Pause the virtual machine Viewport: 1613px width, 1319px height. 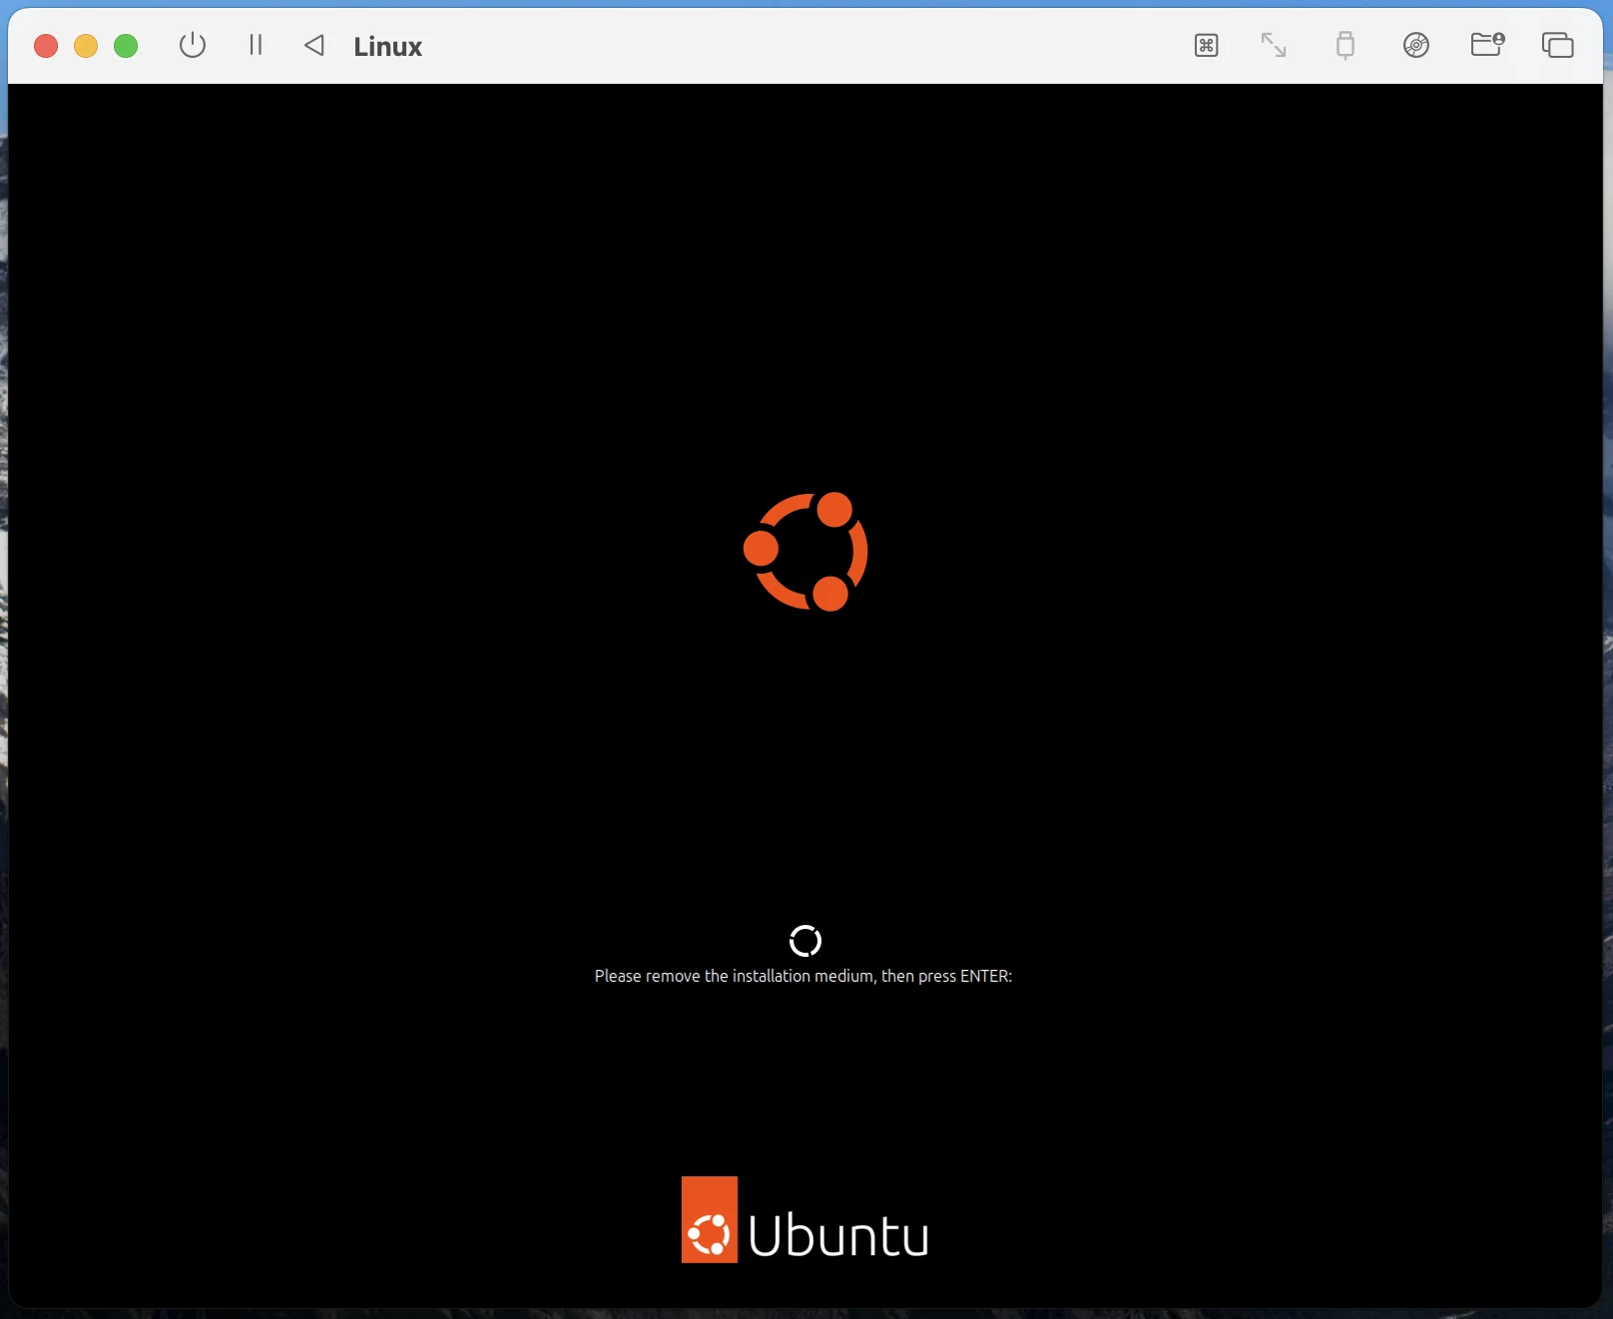(x=256, y=45)
